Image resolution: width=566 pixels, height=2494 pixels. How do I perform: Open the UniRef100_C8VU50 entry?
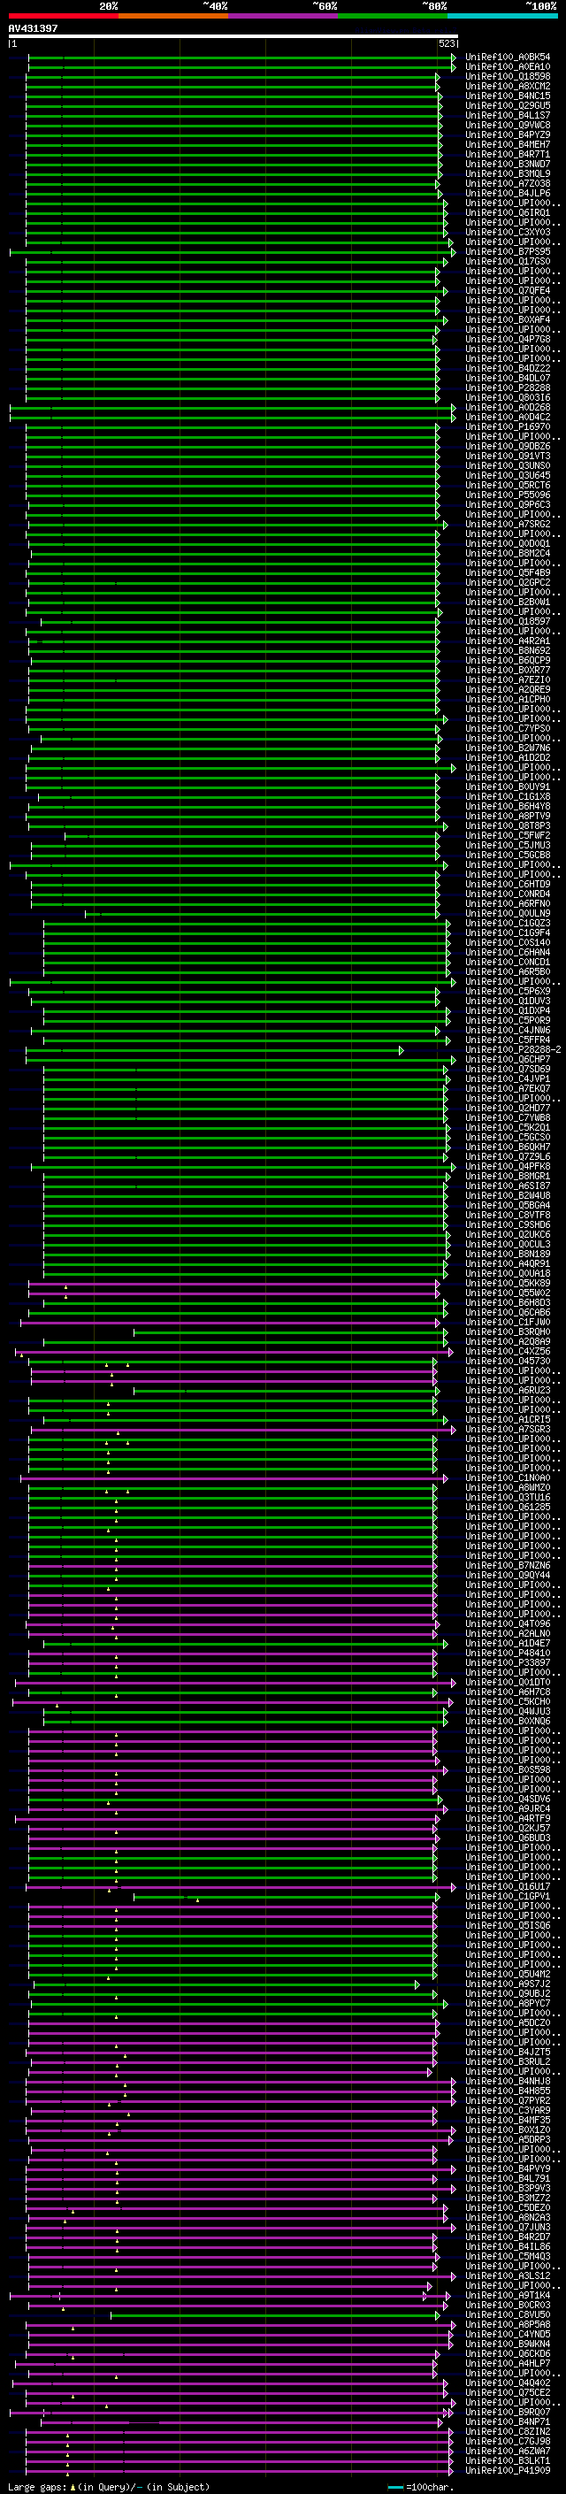click(507, 2315)
